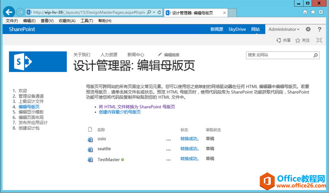Open the 新闻中心 navigation link
The height and width of the screenshot is (193, 329).
[136, 55]
